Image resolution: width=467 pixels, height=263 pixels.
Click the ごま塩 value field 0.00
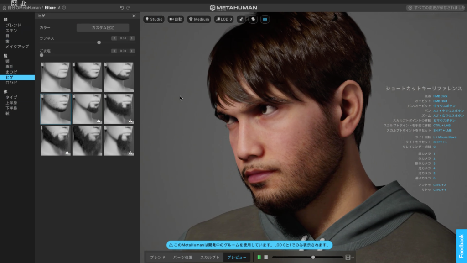pyautogui.click(x=123, y=51)
